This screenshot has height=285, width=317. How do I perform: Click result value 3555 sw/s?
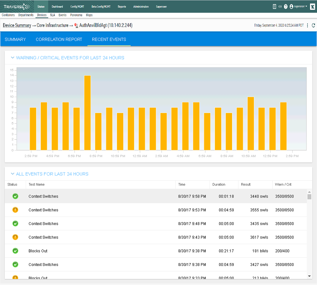pos(259,210)
